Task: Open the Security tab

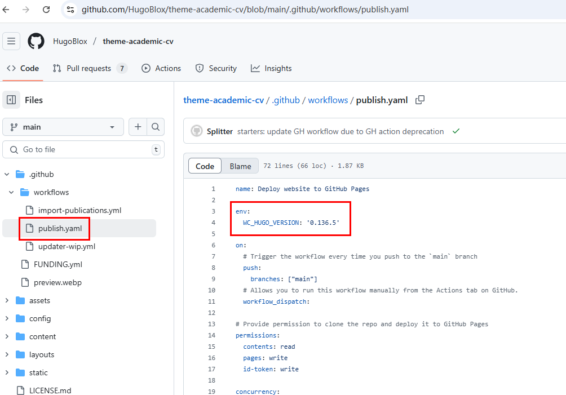Action: tap(216, 68)
